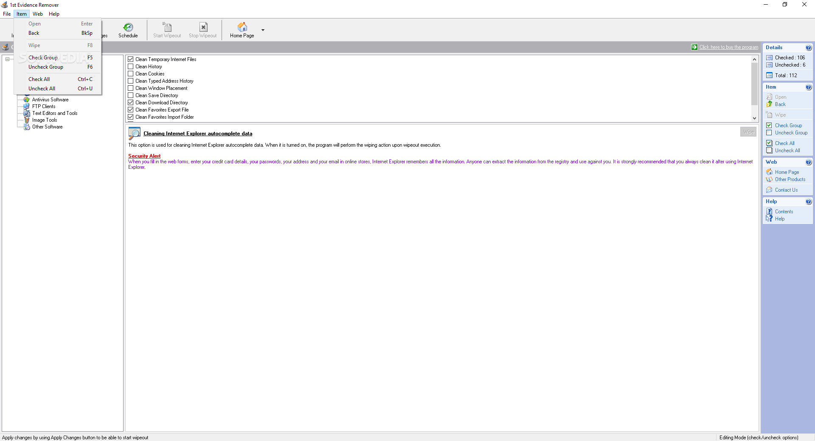The height and width of the screenshot is (441, 815).
Task: Enable Clean Save Directory checkbox
Action: pos(131,95)
